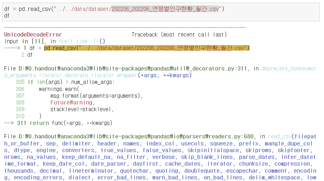Click 'msg.format(arguments=arguments),' line 307
This screenshot has width=324, height=181.
97,96
